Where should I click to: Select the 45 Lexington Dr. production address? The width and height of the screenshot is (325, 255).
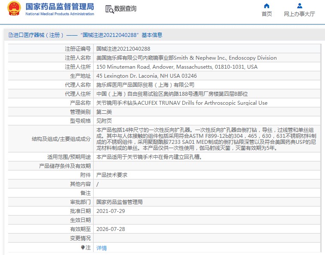tap(146, 76)
